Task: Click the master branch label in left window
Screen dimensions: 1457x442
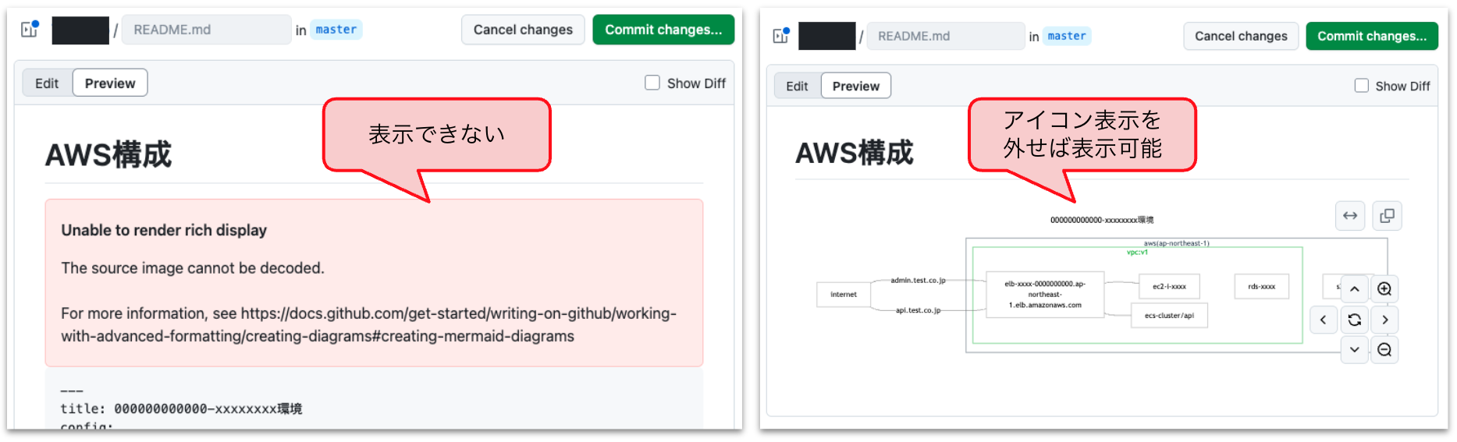Action: [336, 30]
